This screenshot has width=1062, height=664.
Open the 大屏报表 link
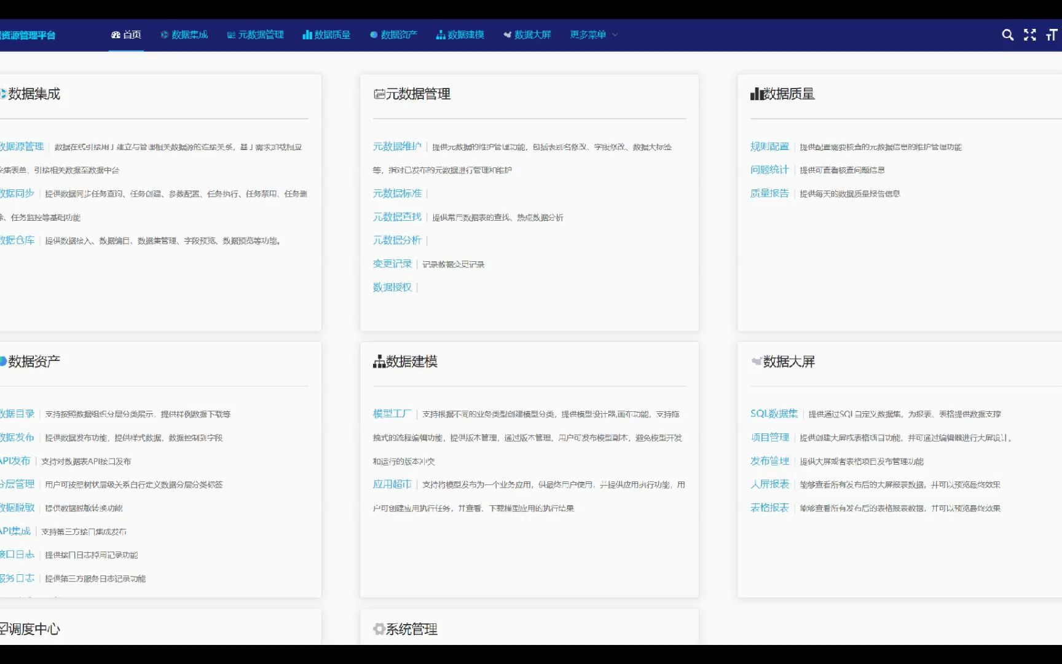coord(769,484)
